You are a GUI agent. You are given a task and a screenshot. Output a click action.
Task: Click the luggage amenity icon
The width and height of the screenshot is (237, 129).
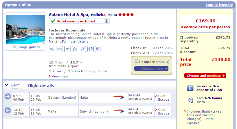pos(75,49)
